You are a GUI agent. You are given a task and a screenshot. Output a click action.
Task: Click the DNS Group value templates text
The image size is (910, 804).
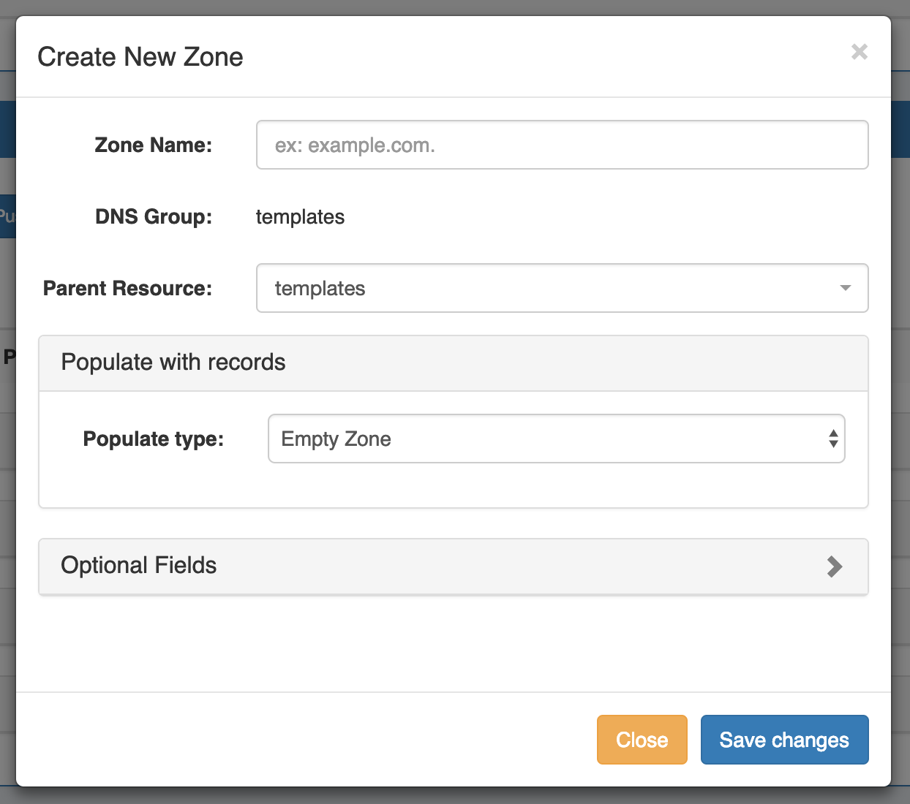click(300, 217)
